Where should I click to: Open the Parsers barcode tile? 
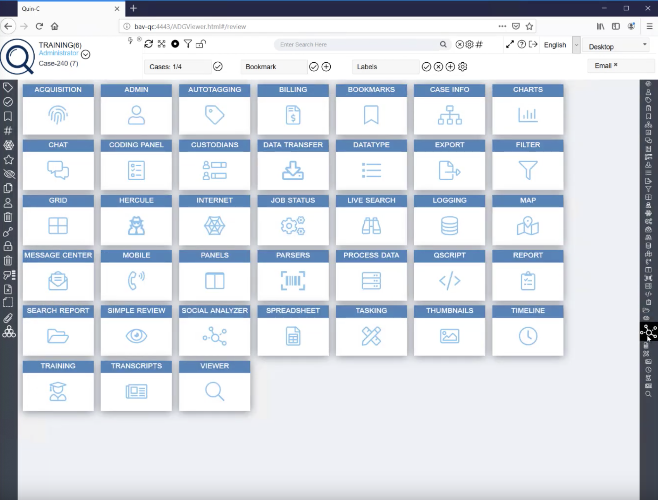pyautogui.click(x=293, y=275)
